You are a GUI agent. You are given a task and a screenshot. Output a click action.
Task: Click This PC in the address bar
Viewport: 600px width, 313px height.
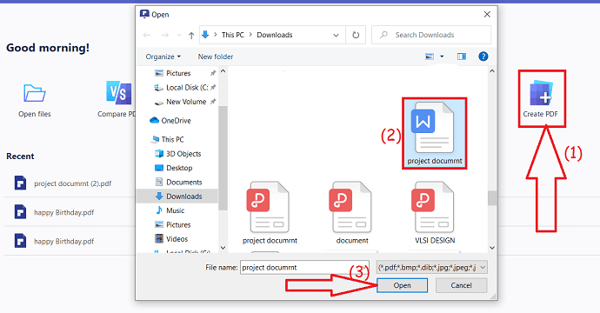point(233,35)
